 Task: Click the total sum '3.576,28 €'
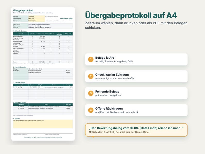point(42,62)
